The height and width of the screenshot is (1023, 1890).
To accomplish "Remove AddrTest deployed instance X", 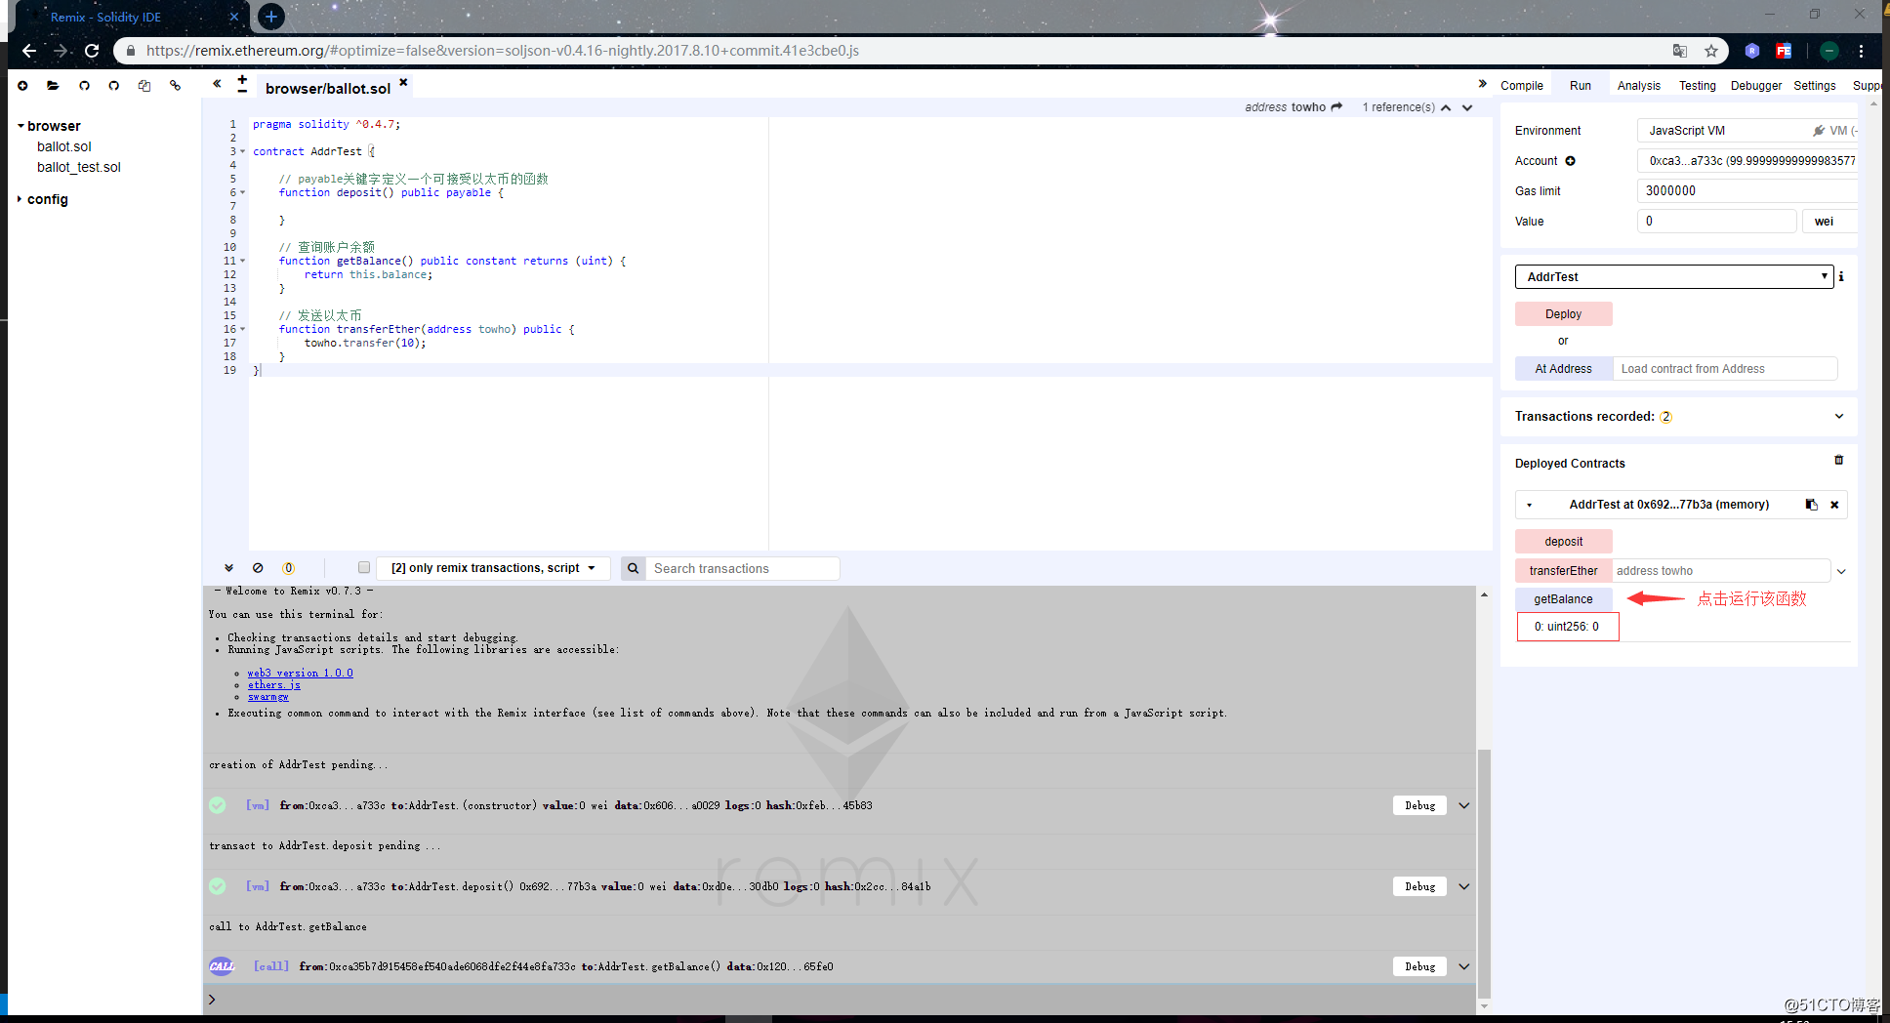I will pyautogui.click(x=1834, y=505).
